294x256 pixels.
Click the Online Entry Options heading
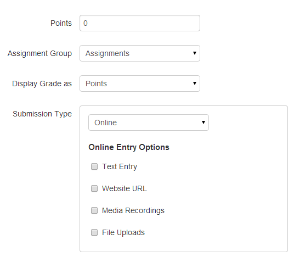[x=129, y=147]
